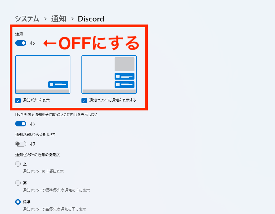The width and height of the screenshot is (275, 214).
Task: Click 通知センターで高優先度通知の下に表示 description
Action: pyautogui.click(x=55, y=209)
